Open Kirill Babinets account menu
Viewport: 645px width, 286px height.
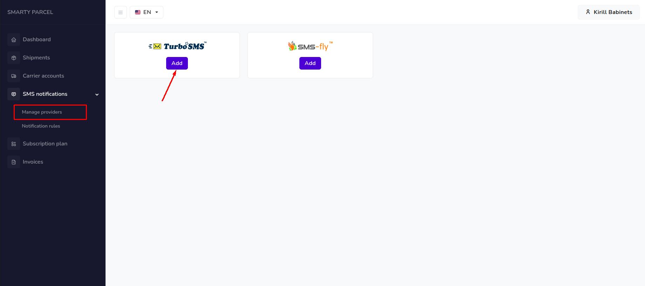[x=612, y=12]
